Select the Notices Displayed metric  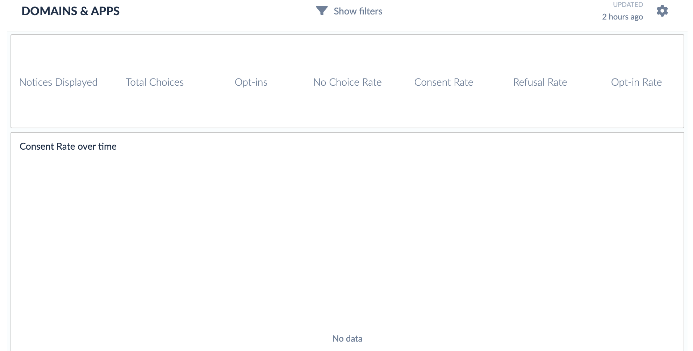58,82
